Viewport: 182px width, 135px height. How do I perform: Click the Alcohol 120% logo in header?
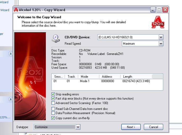coord(158,22)
